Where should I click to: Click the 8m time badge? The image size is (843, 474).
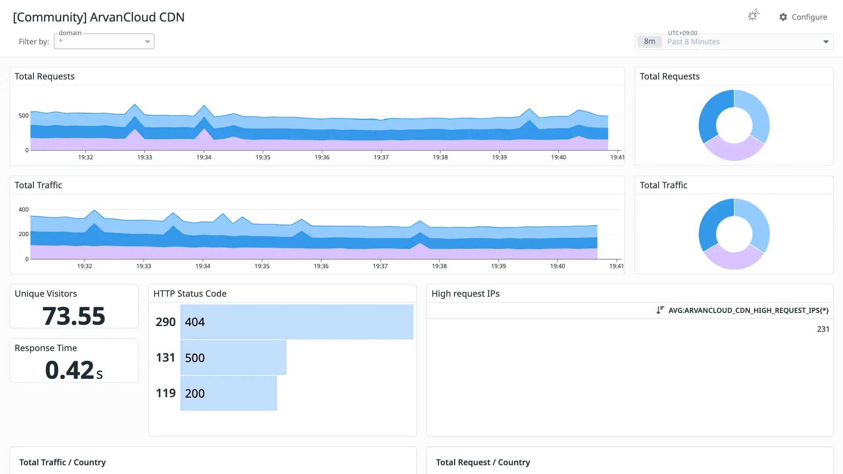pos(649,42)
